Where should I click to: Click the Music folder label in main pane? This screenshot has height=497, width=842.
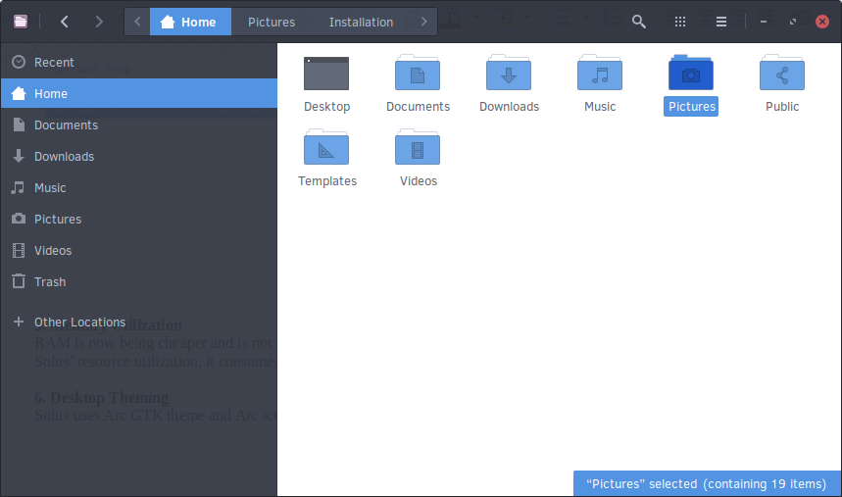tap(600, 107)
